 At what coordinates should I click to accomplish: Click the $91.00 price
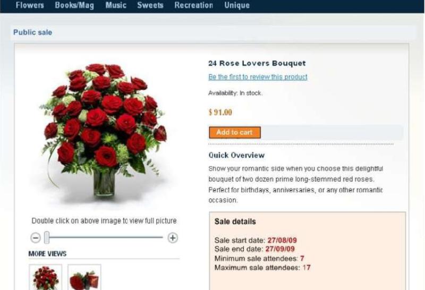(x=220, y=112)
